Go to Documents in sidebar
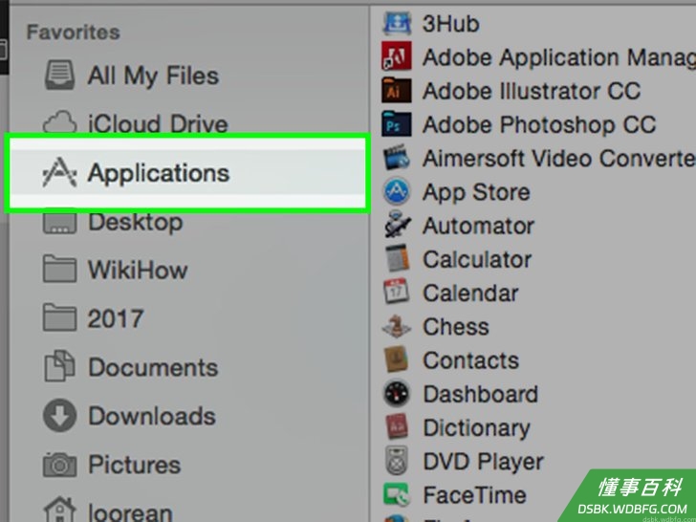This screenshot has width=696, height=522. tap(153, 367)
